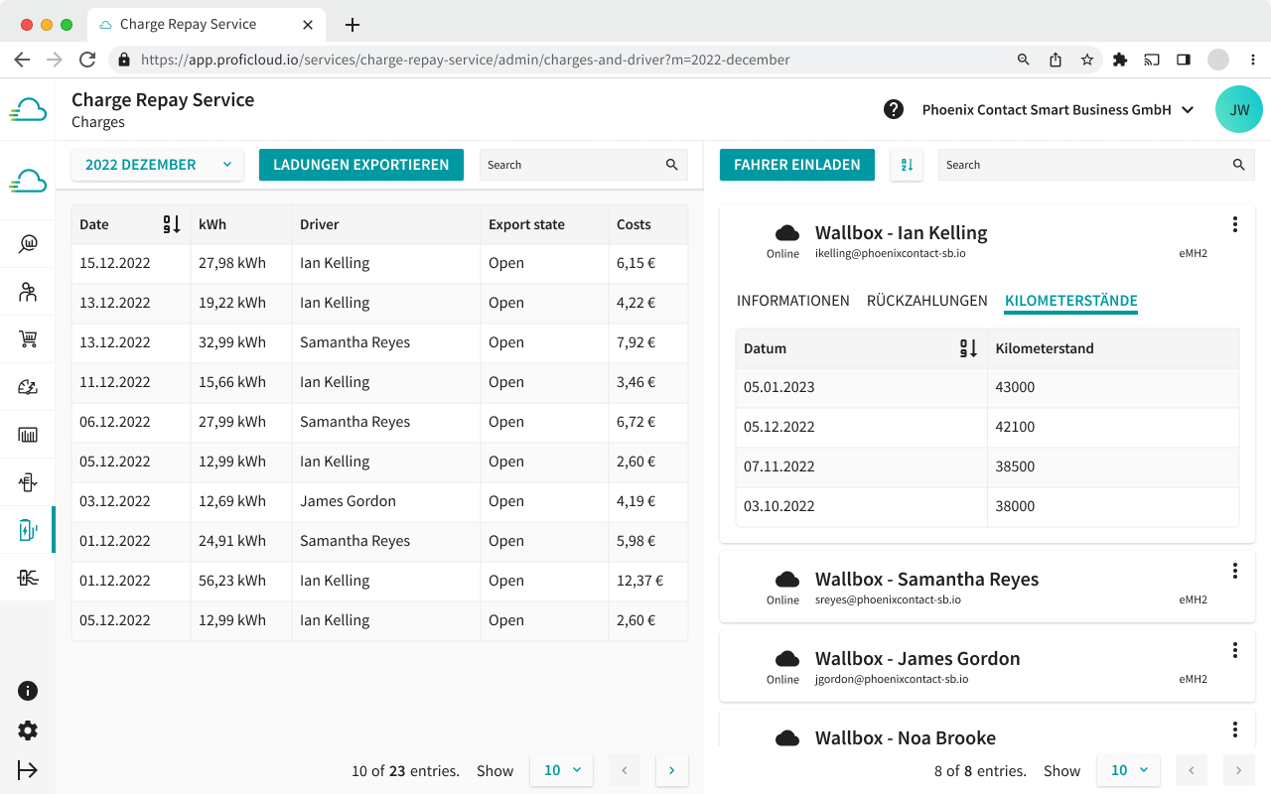Select the magnifier monitoring icon in the sidebar
This screenshot has width=1271, height=794.
[x=28, y=243]
